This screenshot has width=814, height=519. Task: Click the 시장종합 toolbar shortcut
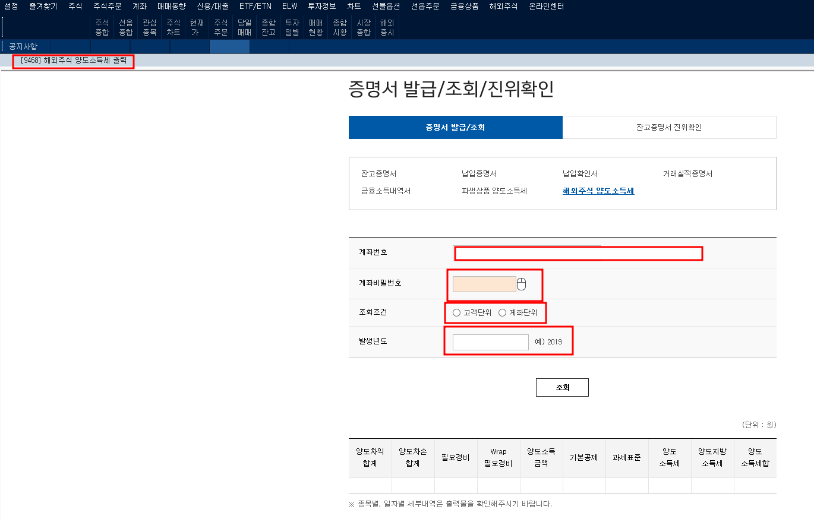[364, 27]
